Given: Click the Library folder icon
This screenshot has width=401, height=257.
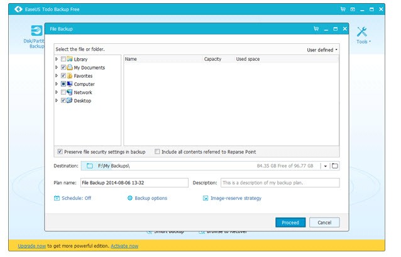Looking at the screenshot, I should coord(70,59).
